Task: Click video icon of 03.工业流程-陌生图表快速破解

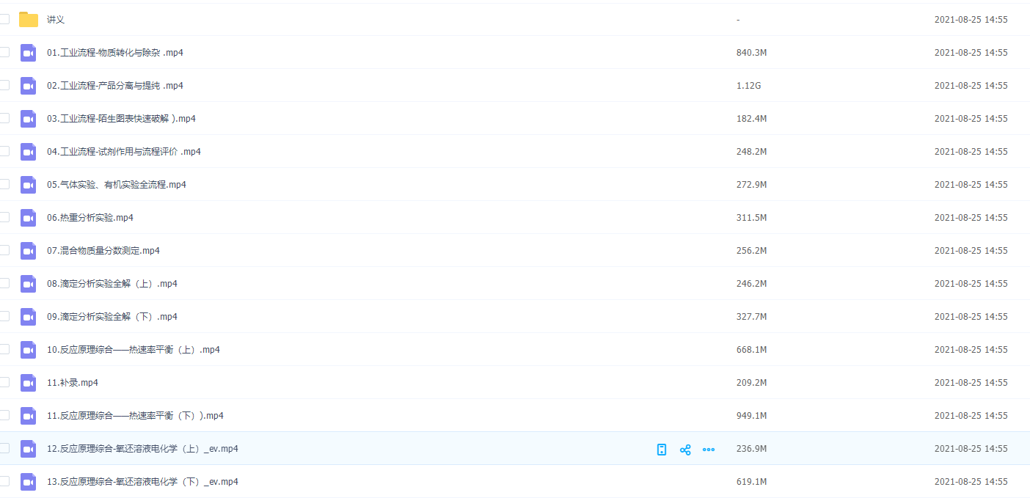Action: pyautogui.click(x=29, y=119)
